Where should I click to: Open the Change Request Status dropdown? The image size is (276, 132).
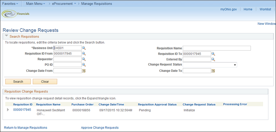click(210, 65)
